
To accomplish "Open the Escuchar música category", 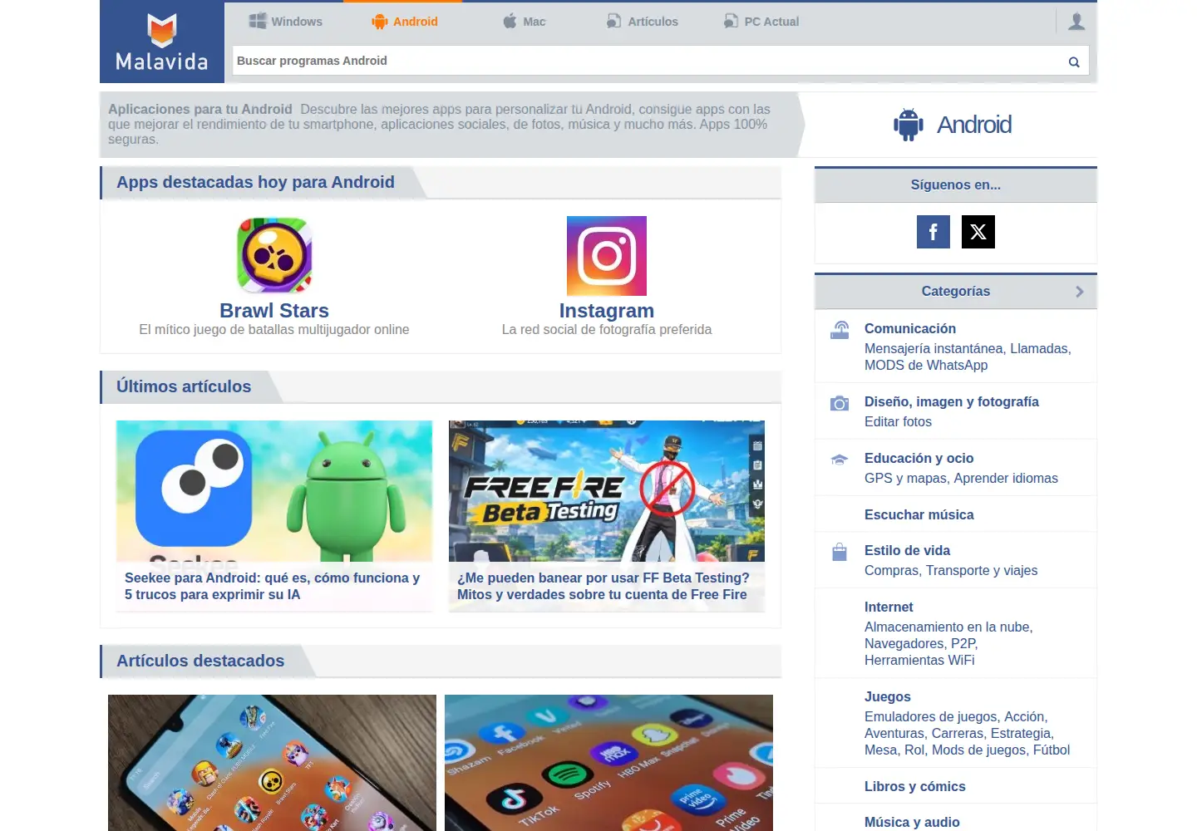I will click(919, 515).
